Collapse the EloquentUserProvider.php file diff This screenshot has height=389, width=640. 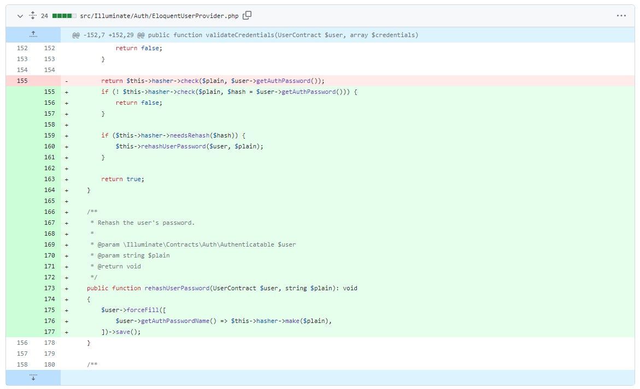(x=20, y=16)
